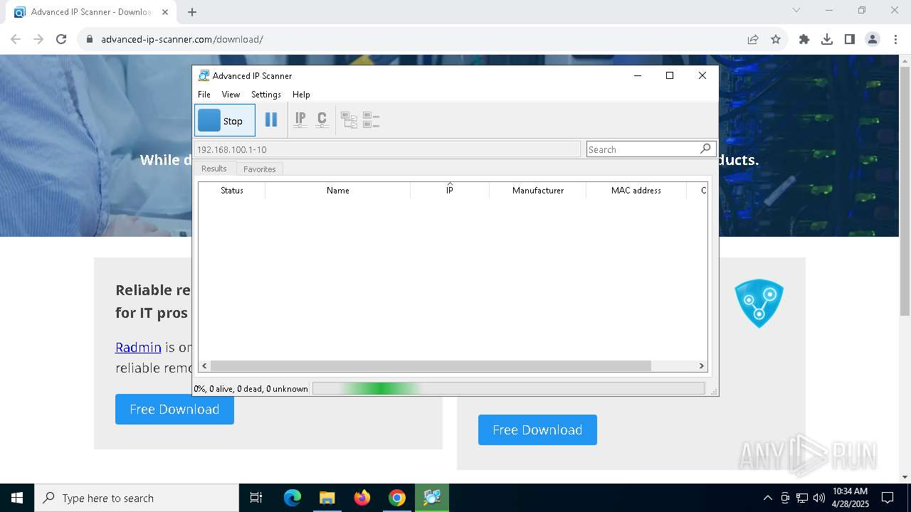Open the Chrome Extensions puzzle icon
The width and height of the screenshot is (911, 512).
click(x=804, y=39)
